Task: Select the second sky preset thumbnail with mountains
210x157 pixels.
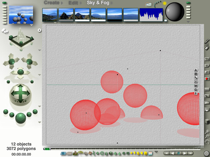Action: click(66, 15)
